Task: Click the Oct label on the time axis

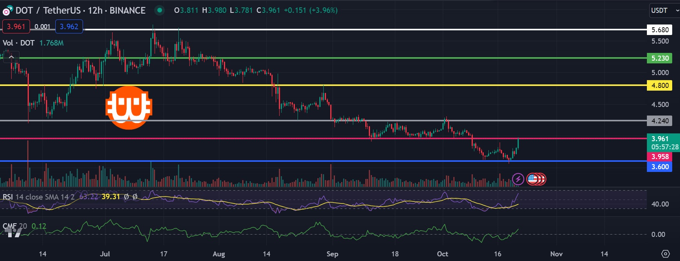Action: 442,254
